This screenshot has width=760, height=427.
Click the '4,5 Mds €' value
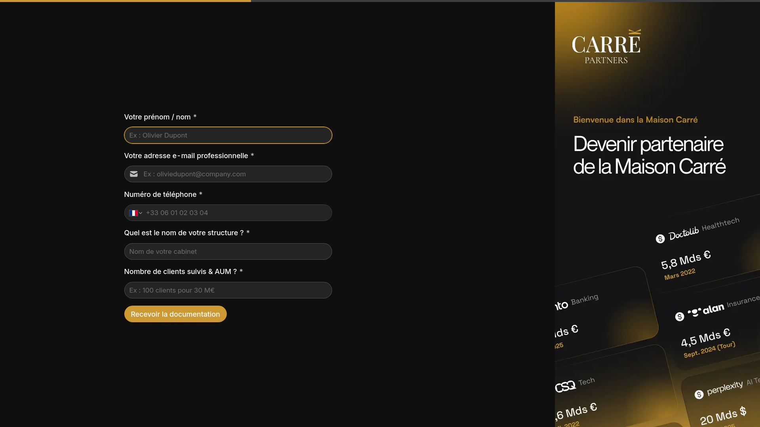click(705, 337)
